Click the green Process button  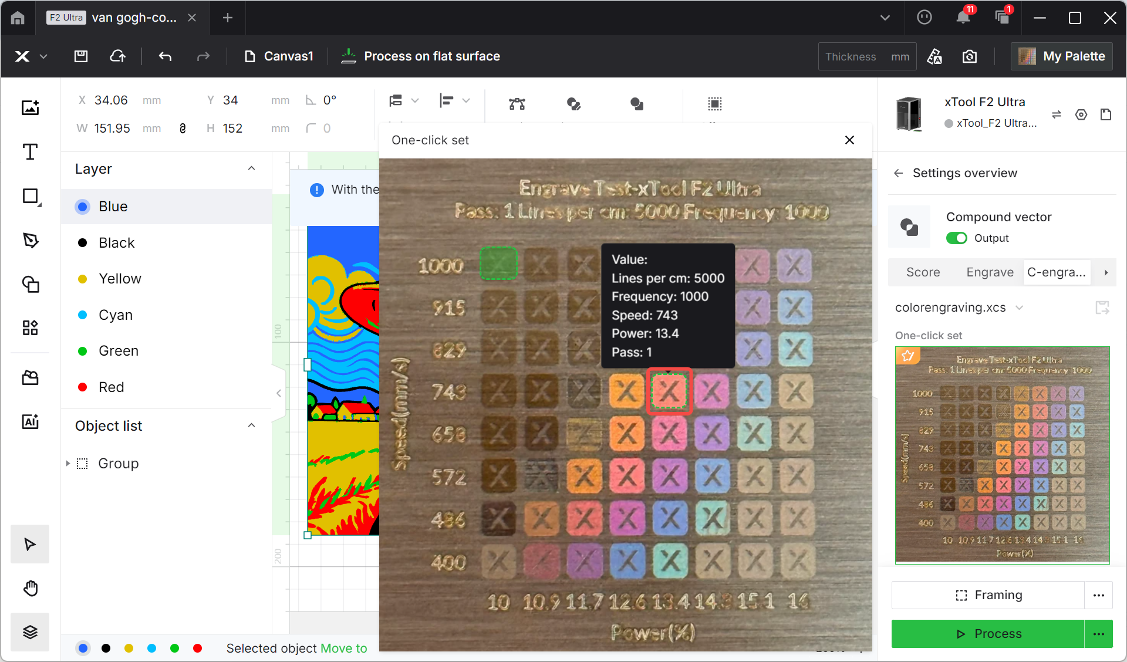pos(988,634)
